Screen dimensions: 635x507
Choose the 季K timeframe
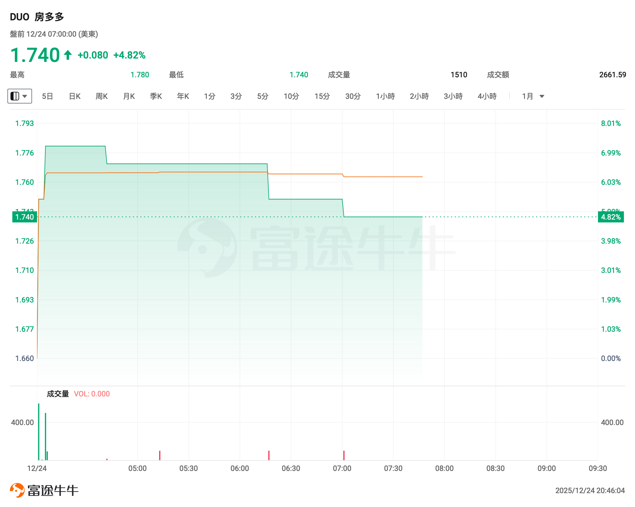click(x=156, y=96)
